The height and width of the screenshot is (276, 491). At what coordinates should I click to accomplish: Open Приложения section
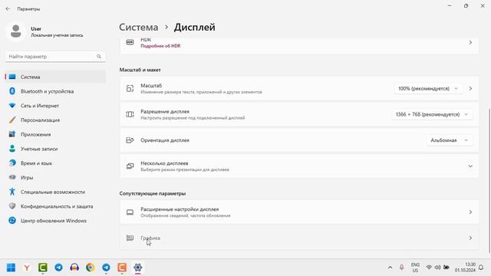pyautogui.click(x=55, y=135)
